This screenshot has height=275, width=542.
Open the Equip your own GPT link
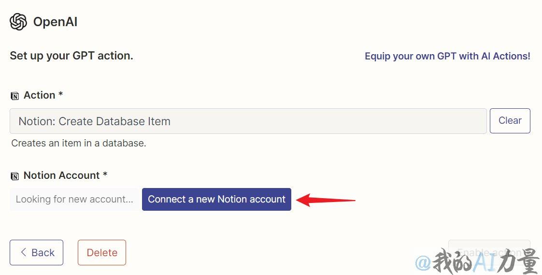pyautogui.click(x=447, y=56)
